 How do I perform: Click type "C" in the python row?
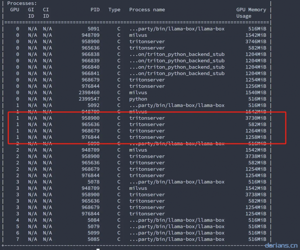[119, 99]
